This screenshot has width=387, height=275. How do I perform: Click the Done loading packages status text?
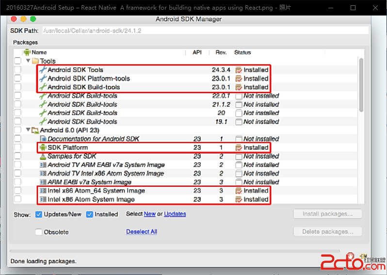point(44,261)
